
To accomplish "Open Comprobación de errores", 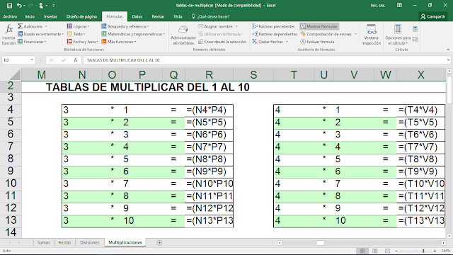I will pos(326,34).
